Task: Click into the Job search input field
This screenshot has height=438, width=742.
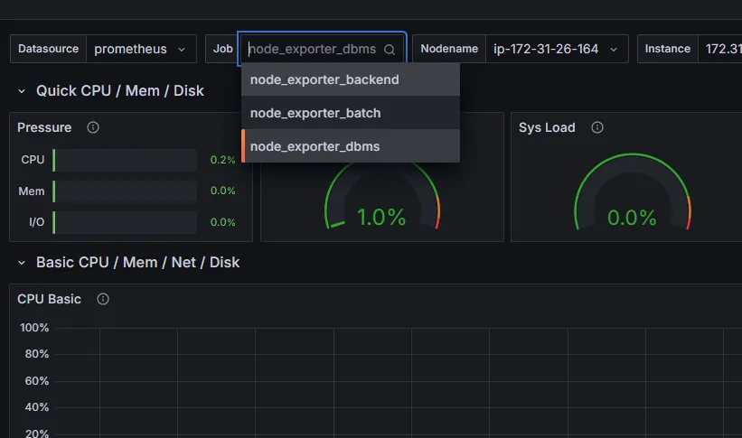Action: point(314,49)
